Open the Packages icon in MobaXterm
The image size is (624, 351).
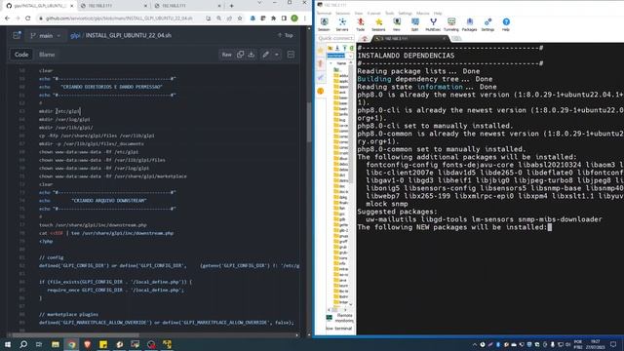[470, 24]
